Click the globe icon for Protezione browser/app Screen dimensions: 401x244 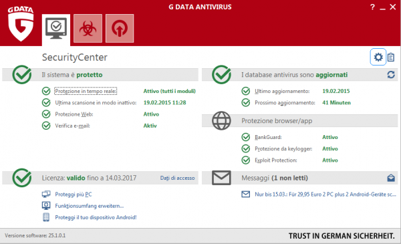221,120
